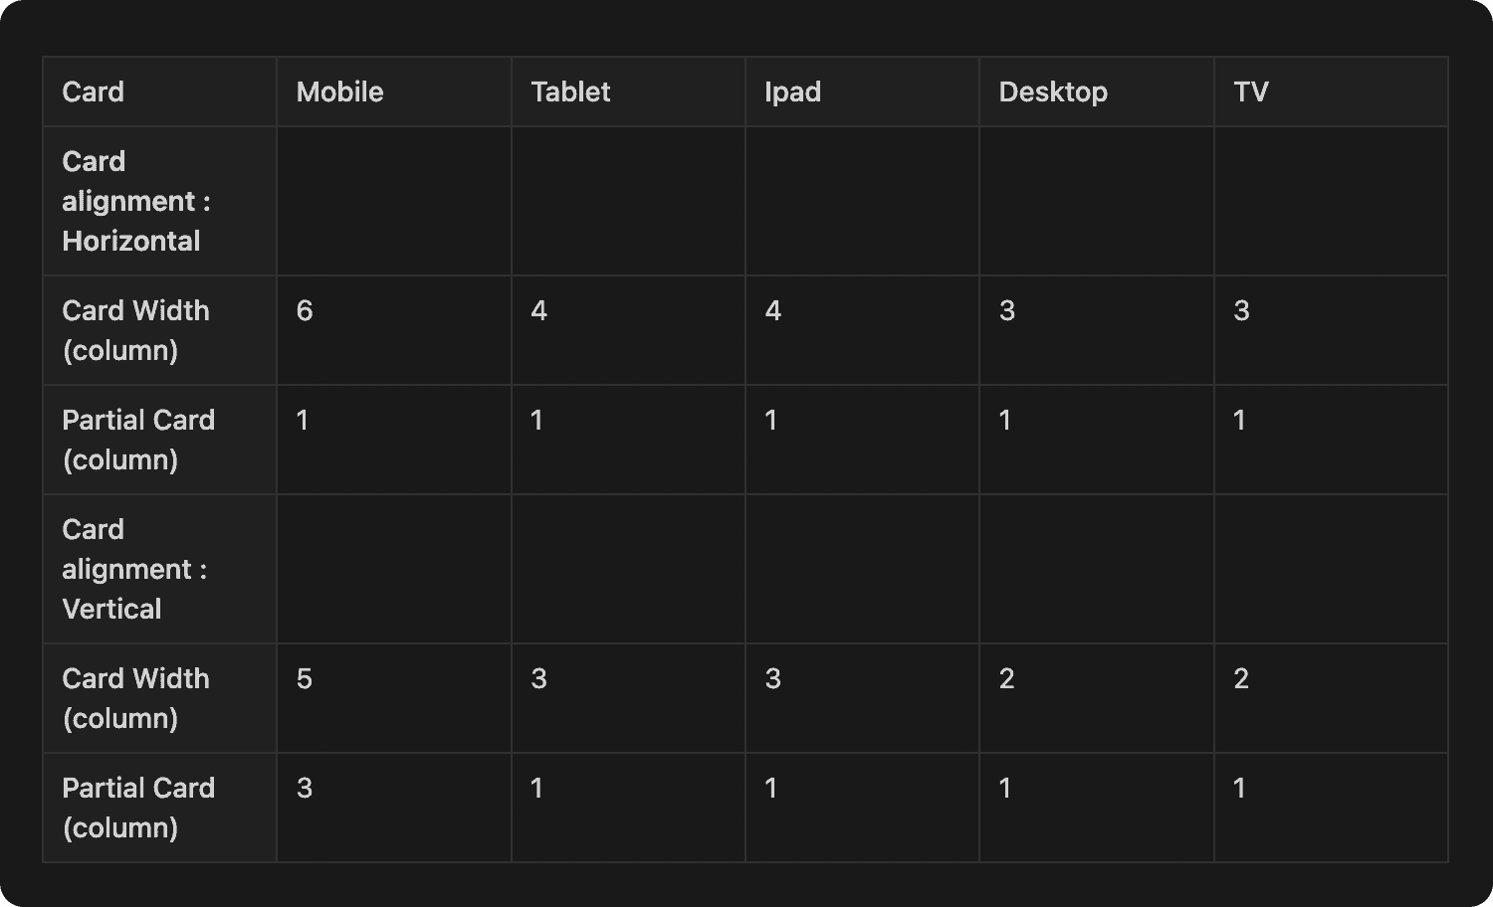
Task: Select Desktop horizontal card width value 3
Action: [1007, 310]
